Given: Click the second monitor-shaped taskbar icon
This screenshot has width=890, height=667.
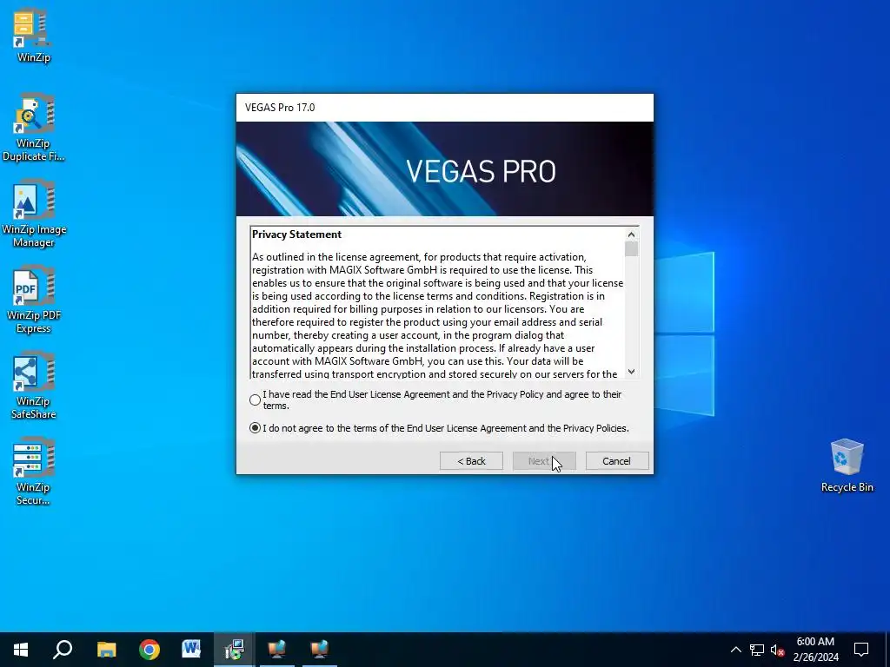Looking at the screenshot, I should (x=320, y=650).
